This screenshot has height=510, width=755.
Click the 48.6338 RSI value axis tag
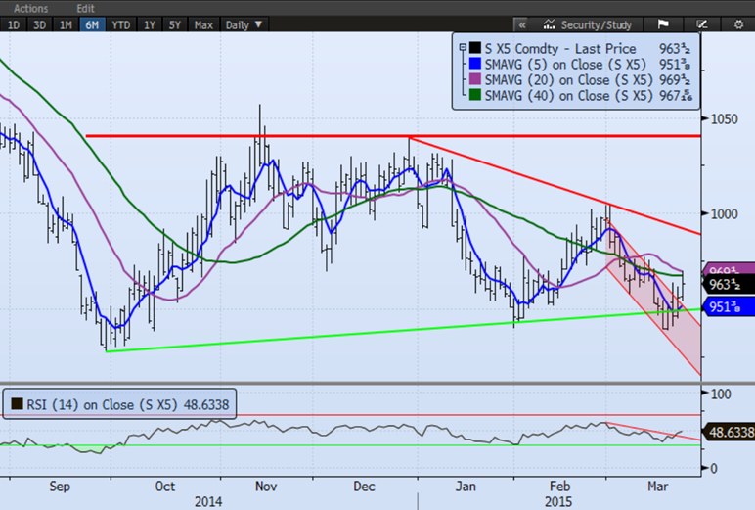coord(728,432)
